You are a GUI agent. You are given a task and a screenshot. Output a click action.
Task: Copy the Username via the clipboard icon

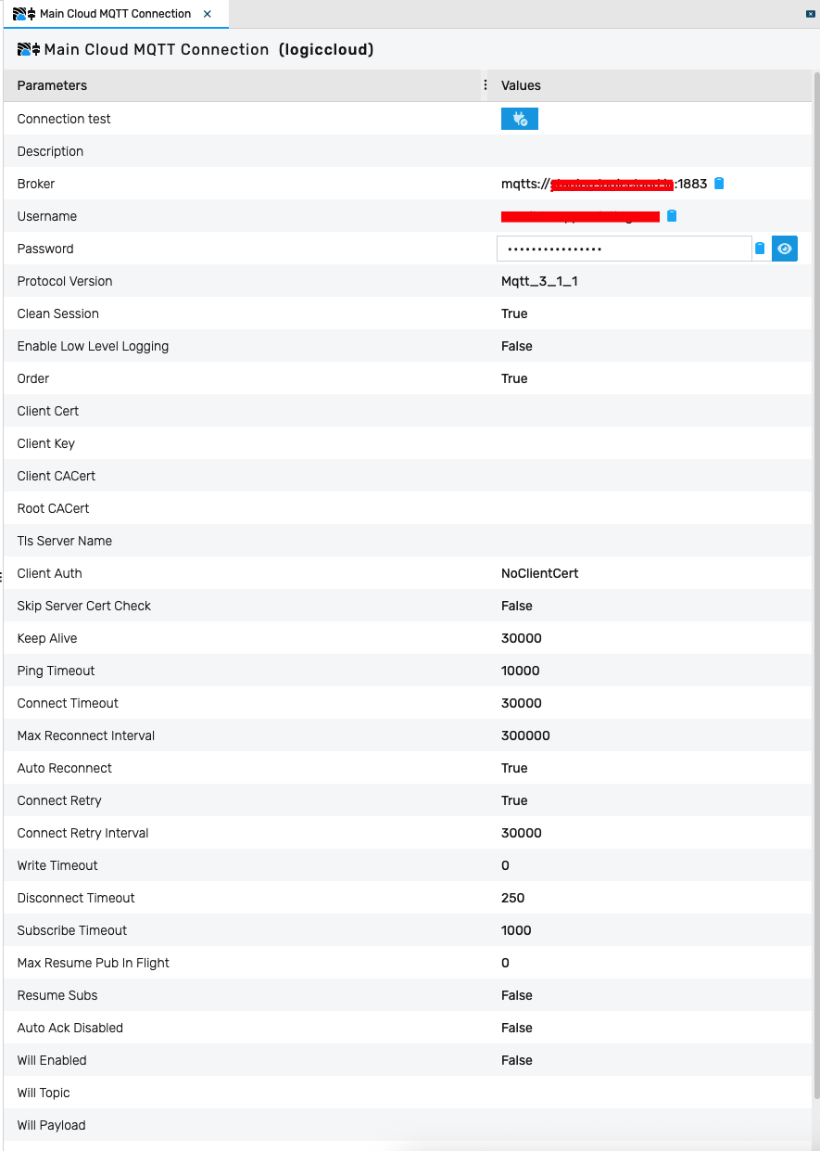pos(671,215)
